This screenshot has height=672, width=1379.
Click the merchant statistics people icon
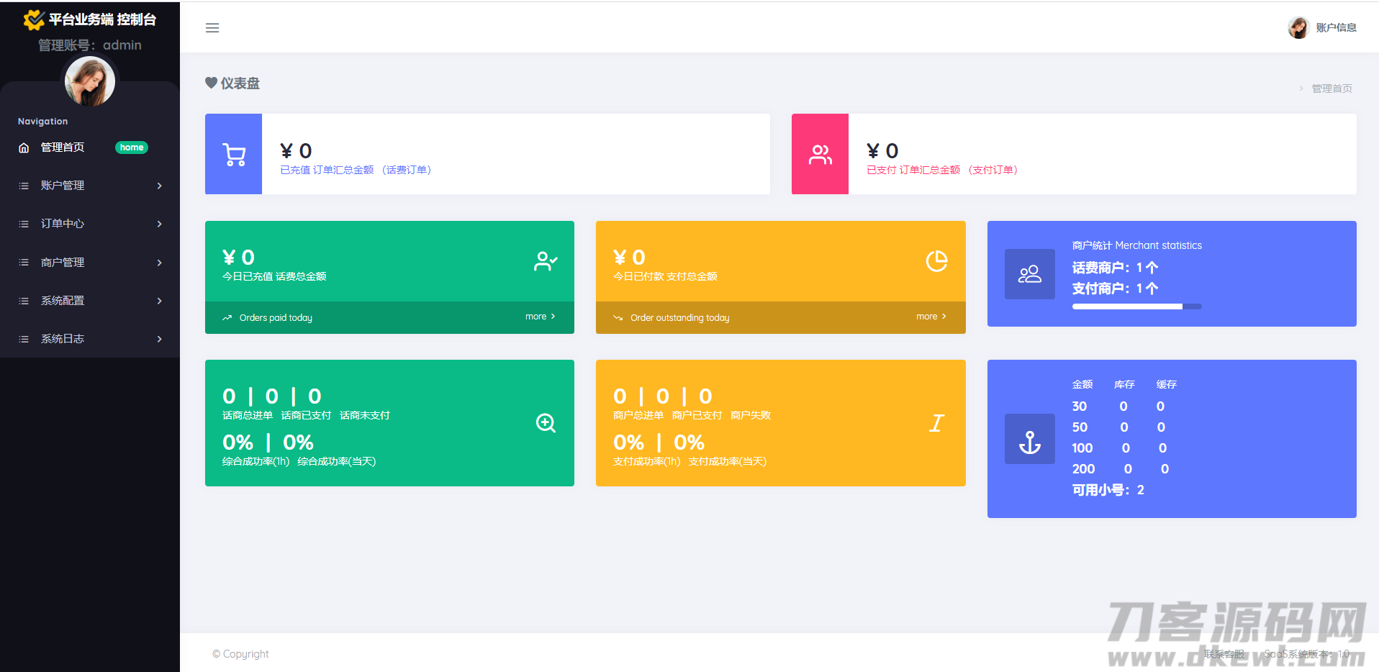click(x=1029, y=274)
